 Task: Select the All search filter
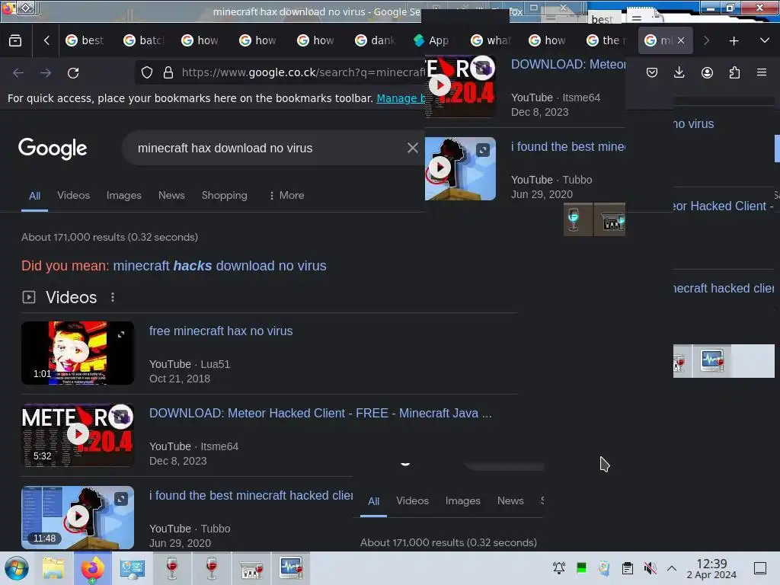34,196
